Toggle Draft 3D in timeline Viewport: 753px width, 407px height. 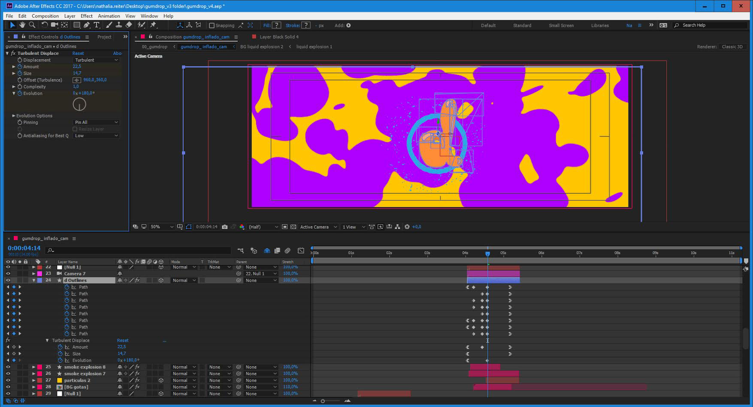pyautogui.click(x=254, y=250)
